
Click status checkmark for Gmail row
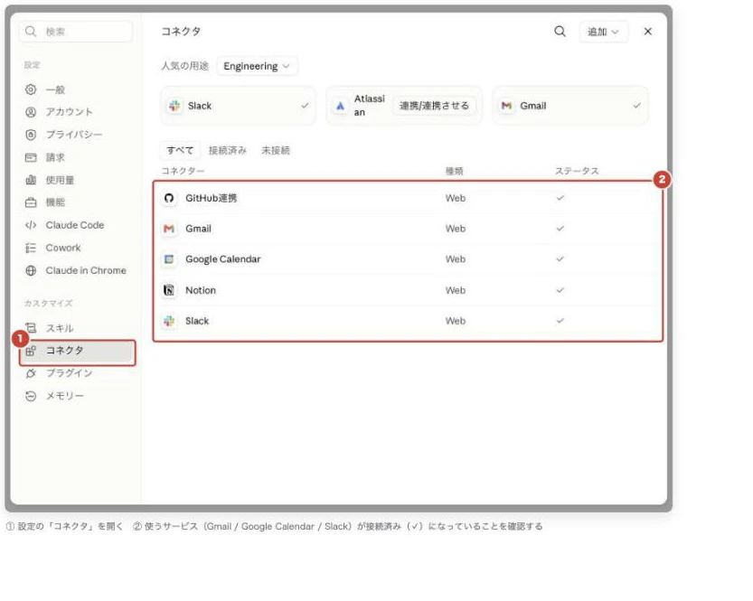click(560, 229)
